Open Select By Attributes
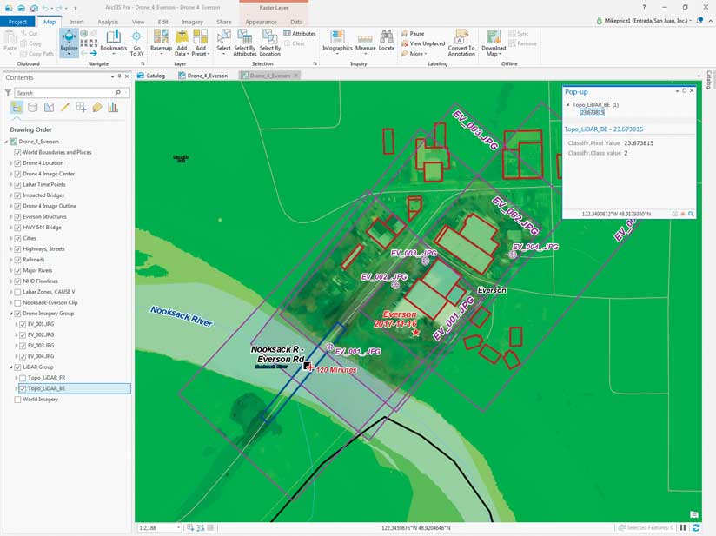Viewport: 716px width, 536px height. coord(245,42)
